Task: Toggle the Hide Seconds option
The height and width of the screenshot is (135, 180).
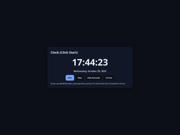Action: 94,78
